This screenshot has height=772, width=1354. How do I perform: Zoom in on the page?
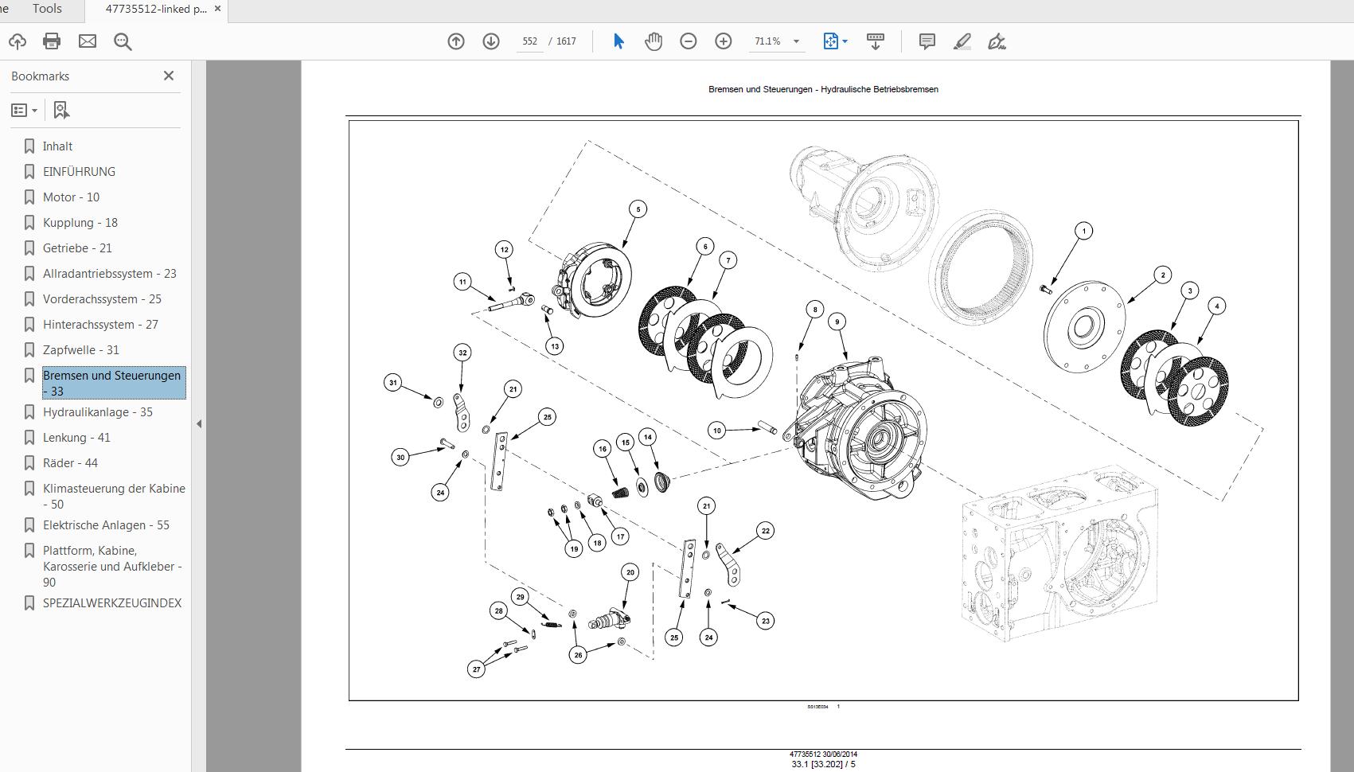(723, 41)
